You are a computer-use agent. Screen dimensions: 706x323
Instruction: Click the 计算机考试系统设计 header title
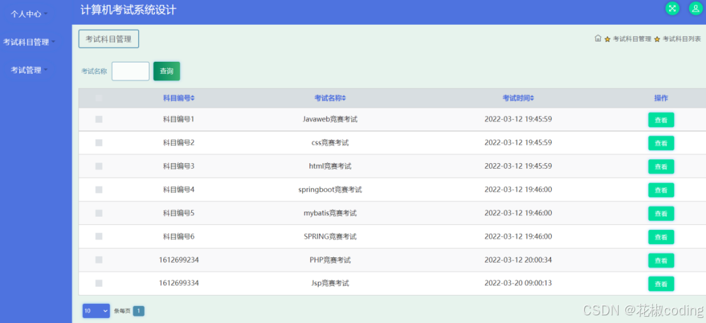[x=128, y=10]
